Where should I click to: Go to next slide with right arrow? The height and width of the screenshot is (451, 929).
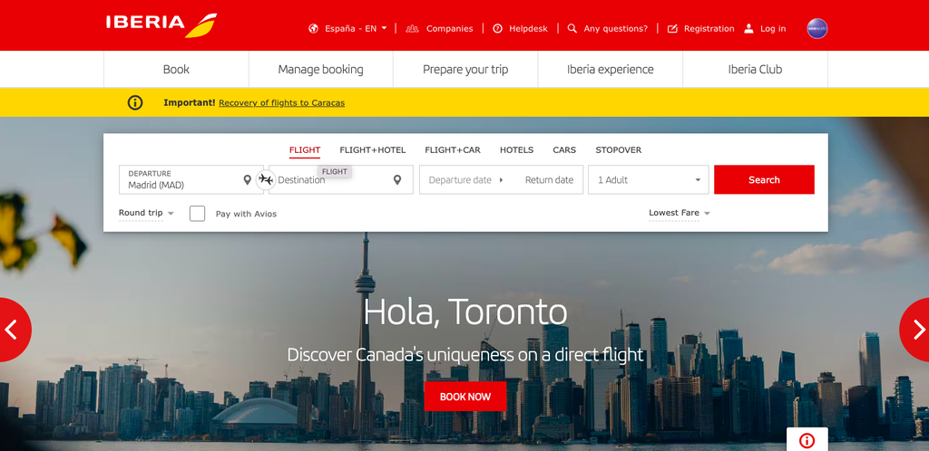(915, 330)
